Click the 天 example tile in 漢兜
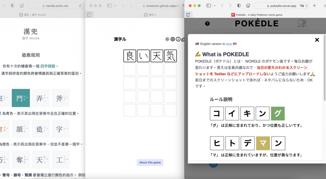Screen dimensions: 326x179 (x=41, y=159)
